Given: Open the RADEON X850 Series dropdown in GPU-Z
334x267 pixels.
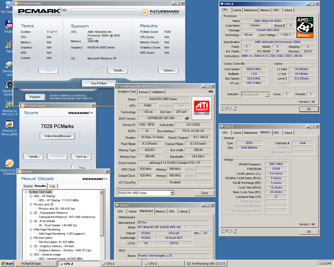Looking at the screenshot, I should click(172, 193).
